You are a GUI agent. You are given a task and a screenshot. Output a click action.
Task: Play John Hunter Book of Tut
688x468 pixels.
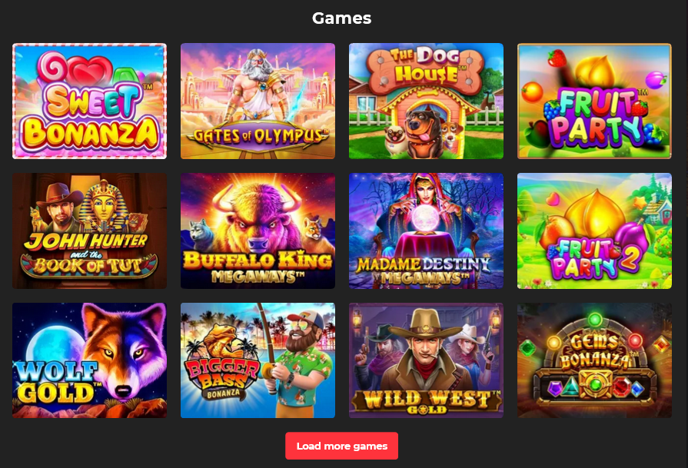pyautogui.click(x=89, y=231)
